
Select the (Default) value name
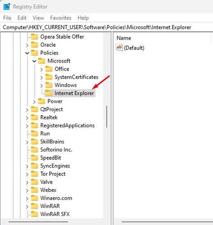(x=134, y=48)
